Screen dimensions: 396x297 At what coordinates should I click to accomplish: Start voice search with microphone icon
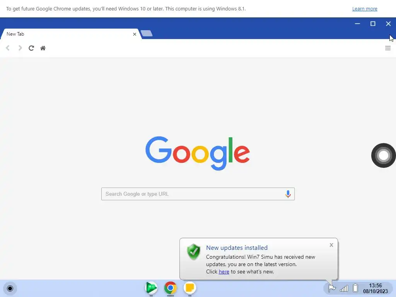288,194
